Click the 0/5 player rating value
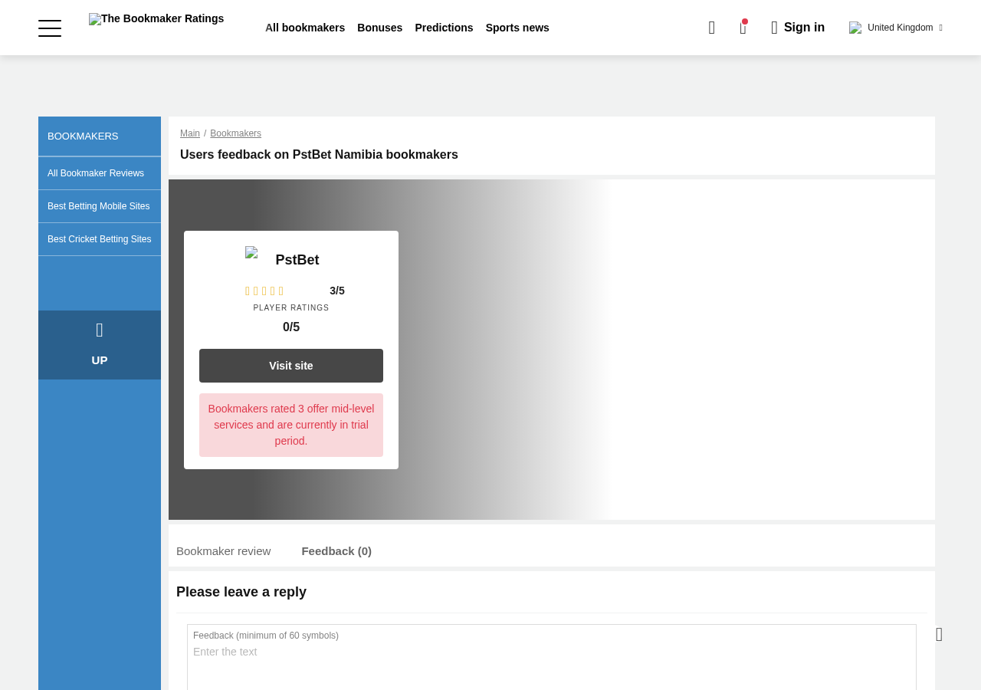The height and width of the screenshot is (690, 981). pyautogui.click(x=291, y=327)
